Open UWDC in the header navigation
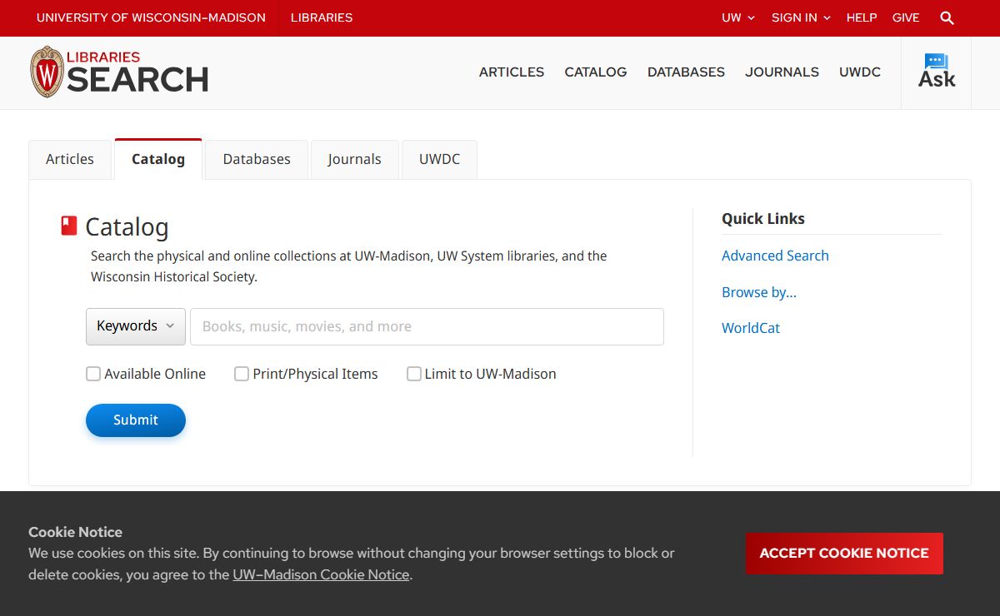Viewport: 1000px width, 616px height. pyautogui.click(x=859, y=72)
